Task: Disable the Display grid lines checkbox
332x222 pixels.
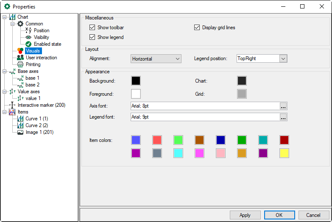Action: coord(197,28)
